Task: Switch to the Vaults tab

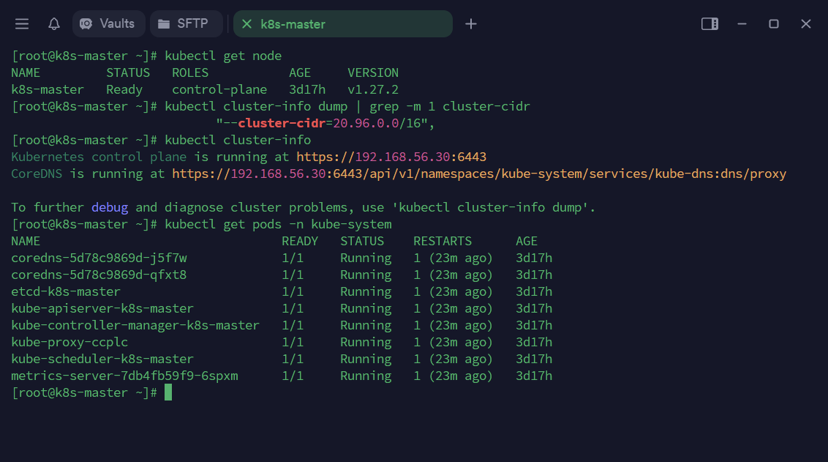Action: (117, 24)
